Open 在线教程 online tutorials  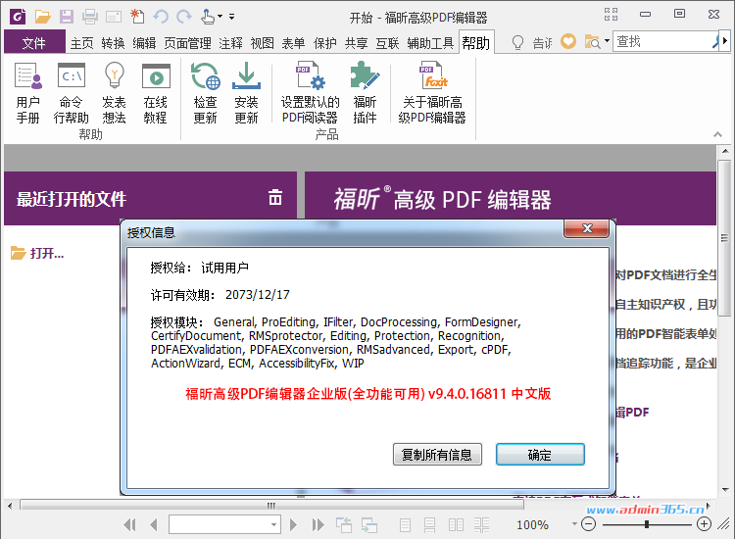click(x=156, y=93)
